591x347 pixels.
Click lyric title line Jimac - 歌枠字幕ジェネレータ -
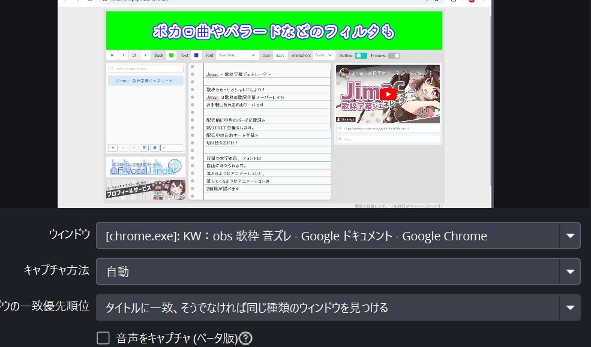[239, 74]
